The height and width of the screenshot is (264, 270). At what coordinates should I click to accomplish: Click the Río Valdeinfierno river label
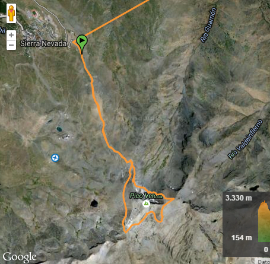[x=245, y=139]
